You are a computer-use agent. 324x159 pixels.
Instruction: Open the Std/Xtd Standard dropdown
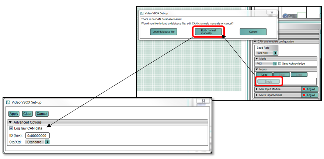coord(37,142)
